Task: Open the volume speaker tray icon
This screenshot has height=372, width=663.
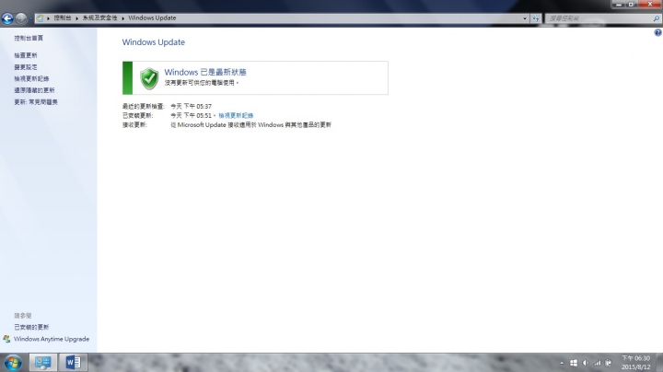Action: pos(586,363)
